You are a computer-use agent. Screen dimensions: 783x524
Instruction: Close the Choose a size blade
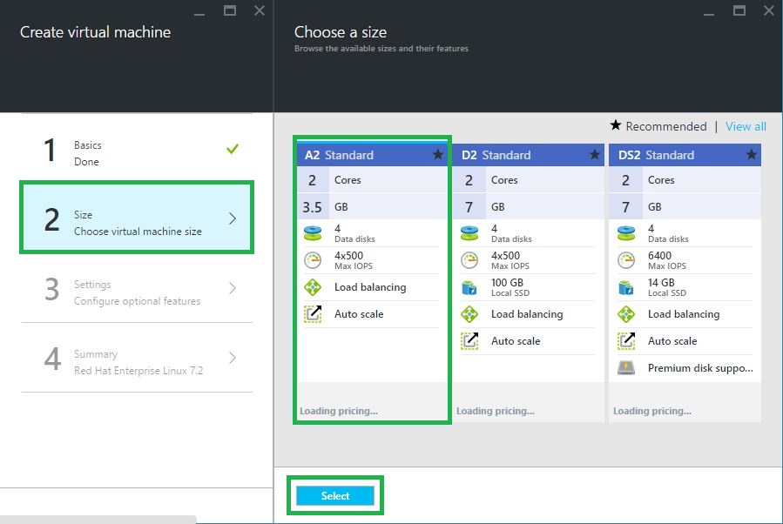[x=769, y=10]
